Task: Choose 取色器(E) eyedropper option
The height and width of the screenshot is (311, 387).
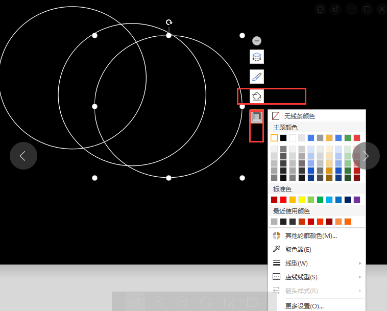Action: (298, 249)
